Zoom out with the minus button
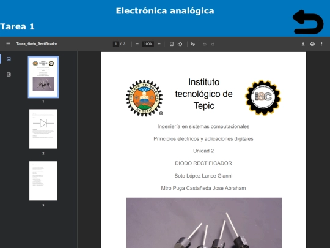 point(137,44)
